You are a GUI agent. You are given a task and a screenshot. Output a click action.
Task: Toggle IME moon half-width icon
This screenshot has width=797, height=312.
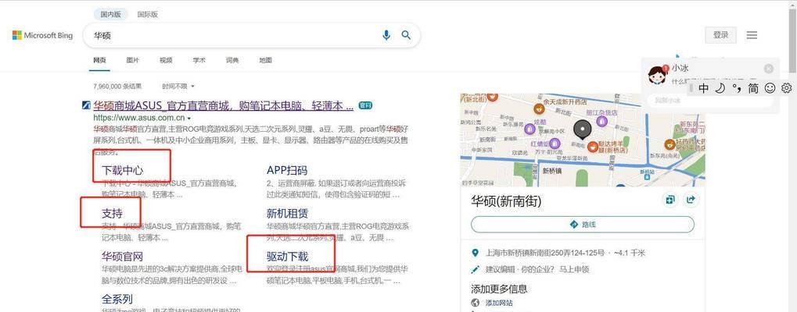tap(720, 88)
